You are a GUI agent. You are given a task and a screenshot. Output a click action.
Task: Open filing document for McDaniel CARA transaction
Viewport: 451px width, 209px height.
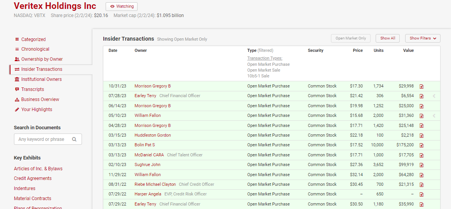coord(421,155)
